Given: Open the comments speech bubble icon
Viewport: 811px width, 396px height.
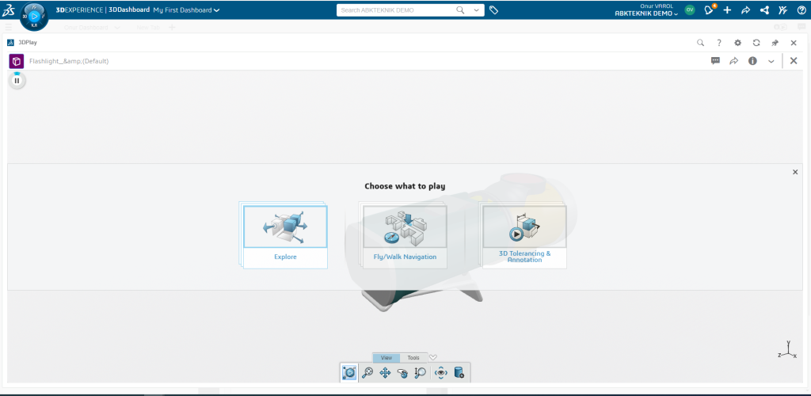Looking at the screenshot, I should coord(715,61).
